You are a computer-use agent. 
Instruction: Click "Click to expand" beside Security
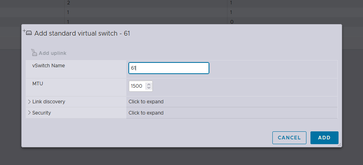pyautogui.click(x=146, y=113)
